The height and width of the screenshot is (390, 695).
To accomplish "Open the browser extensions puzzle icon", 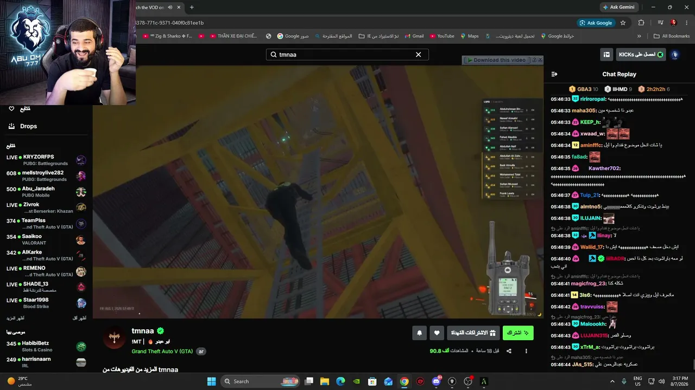I will 641,23.
